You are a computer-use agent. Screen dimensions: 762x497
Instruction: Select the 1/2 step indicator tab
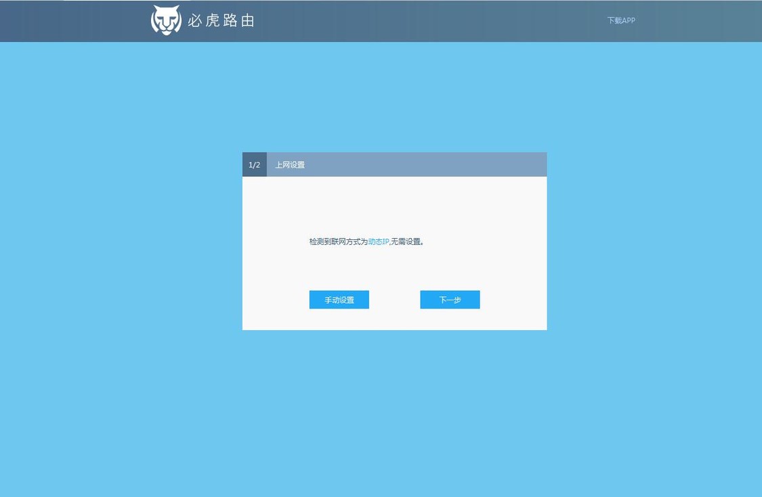pos(254,164)
